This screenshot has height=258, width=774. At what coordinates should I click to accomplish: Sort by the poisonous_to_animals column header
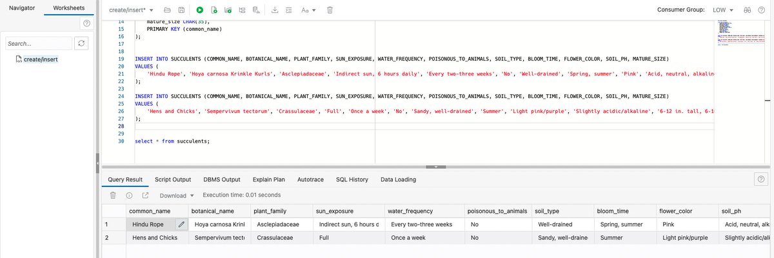(x=497, y=211)
